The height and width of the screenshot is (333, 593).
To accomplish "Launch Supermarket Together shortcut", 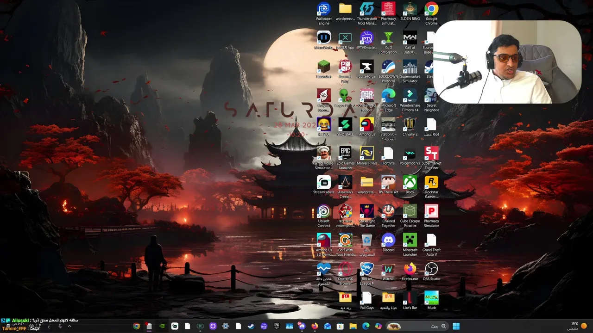I will pos(431,158).
